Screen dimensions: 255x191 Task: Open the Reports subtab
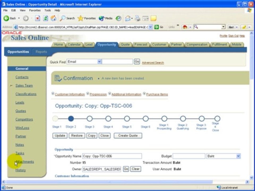(x=41, y=52)
